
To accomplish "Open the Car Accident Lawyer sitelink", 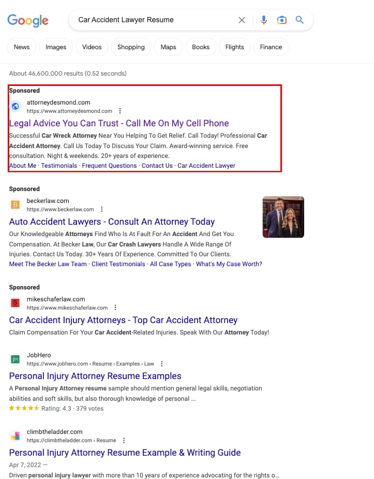I will (x=206, y=166).
